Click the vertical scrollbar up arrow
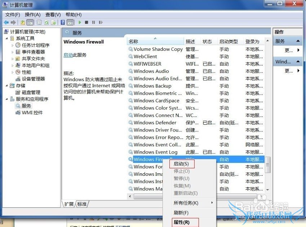 (267, 41)
